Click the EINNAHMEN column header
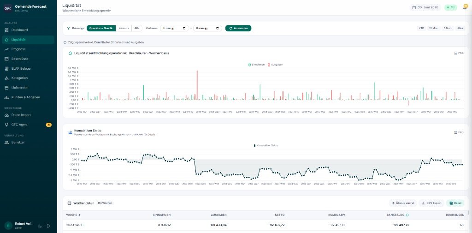Viewport: 472px width, 233px height. (x=162, y=215)
